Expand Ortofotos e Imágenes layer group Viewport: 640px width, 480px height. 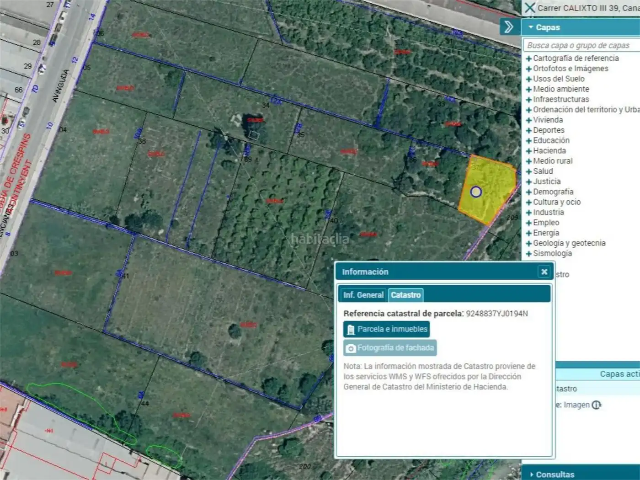click(x=567, y=69)
